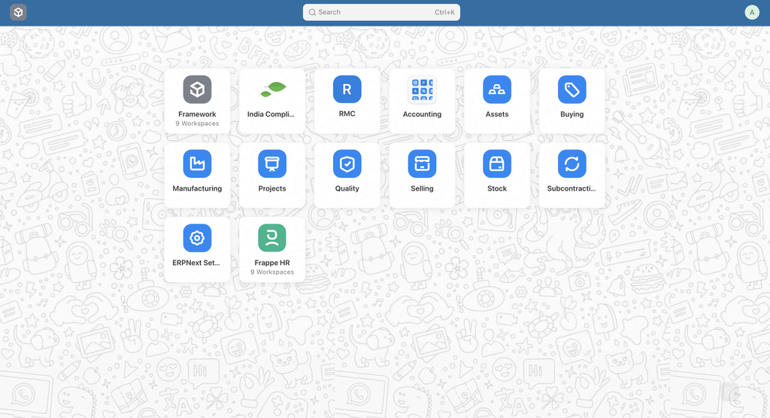Click the Frappe logo in navbar
770x418 pixels.
18,12
